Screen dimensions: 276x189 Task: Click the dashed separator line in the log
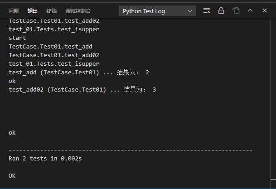pyautogui.click(x=131, y=150)
